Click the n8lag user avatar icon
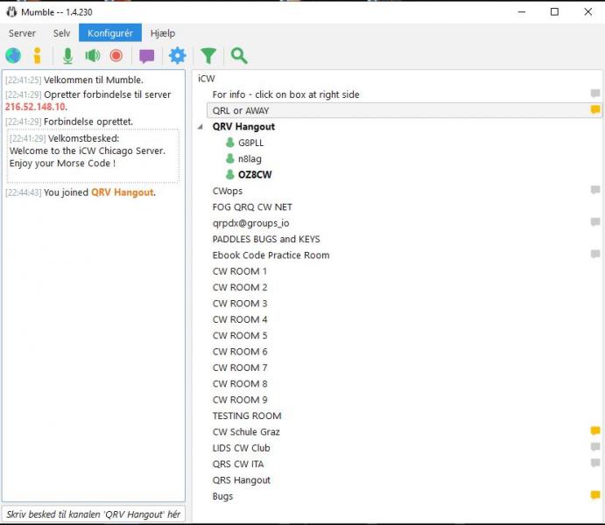 tap(230, 158)
